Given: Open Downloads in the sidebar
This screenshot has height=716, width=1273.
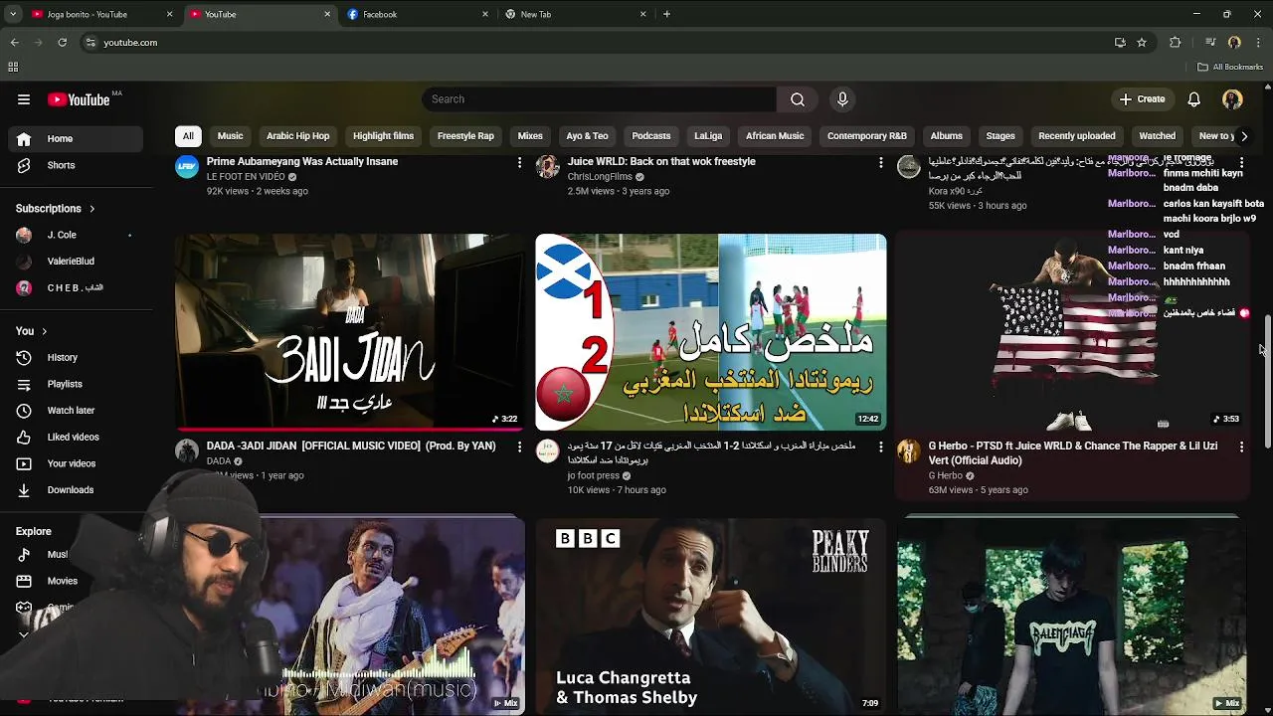Looking at the screenshot, I should 74,489.
